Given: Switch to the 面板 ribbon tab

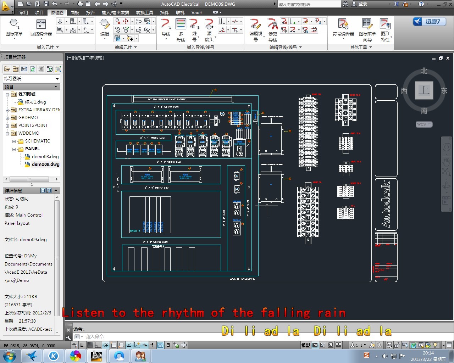Looking at the screenshot, I should click(75, 12).
